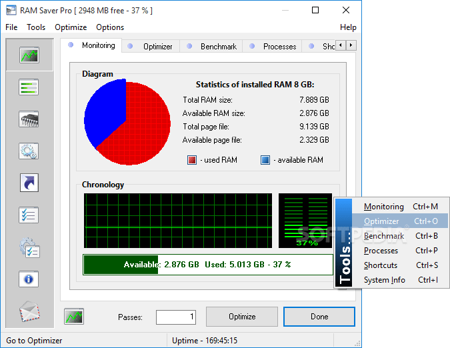Image resolution: width=450 pixels, height=348 pixels.
Task: Open the blue info sidebar icon
Action: coord(29,279)
